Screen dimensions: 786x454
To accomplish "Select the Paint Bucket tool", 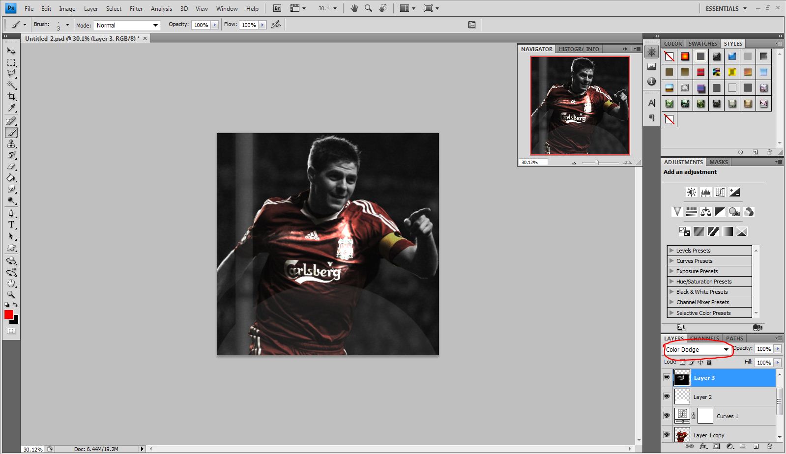I will pos(11,178).
